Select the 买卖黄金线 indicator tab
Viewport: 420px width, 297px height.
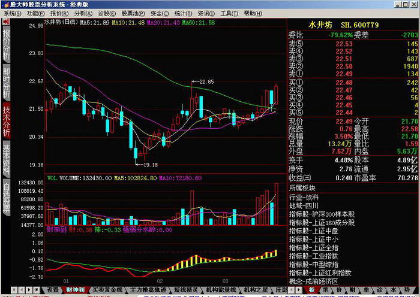point(107,289)
